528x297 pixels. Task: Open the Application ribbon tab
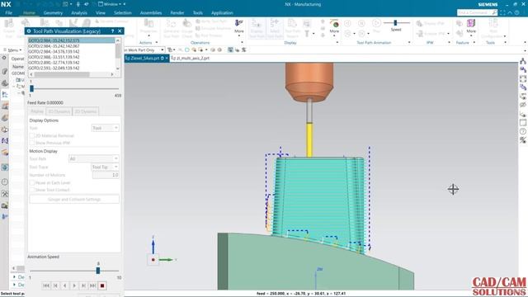[x=222, y=13]
